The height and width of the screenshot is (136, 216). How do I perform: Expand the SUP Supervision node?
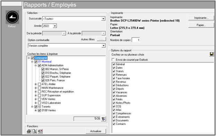coord(36,95)
